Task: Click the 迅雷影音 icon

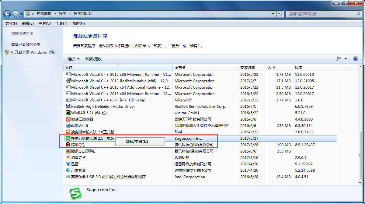Action: (x=68, y=170)
